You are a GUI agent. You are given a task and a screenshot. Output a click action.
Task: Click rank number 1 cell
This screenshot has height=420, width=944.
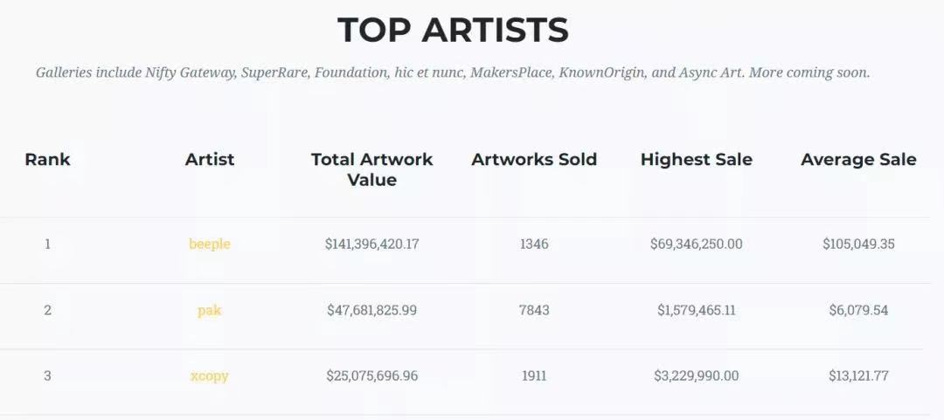coord(47,244)
